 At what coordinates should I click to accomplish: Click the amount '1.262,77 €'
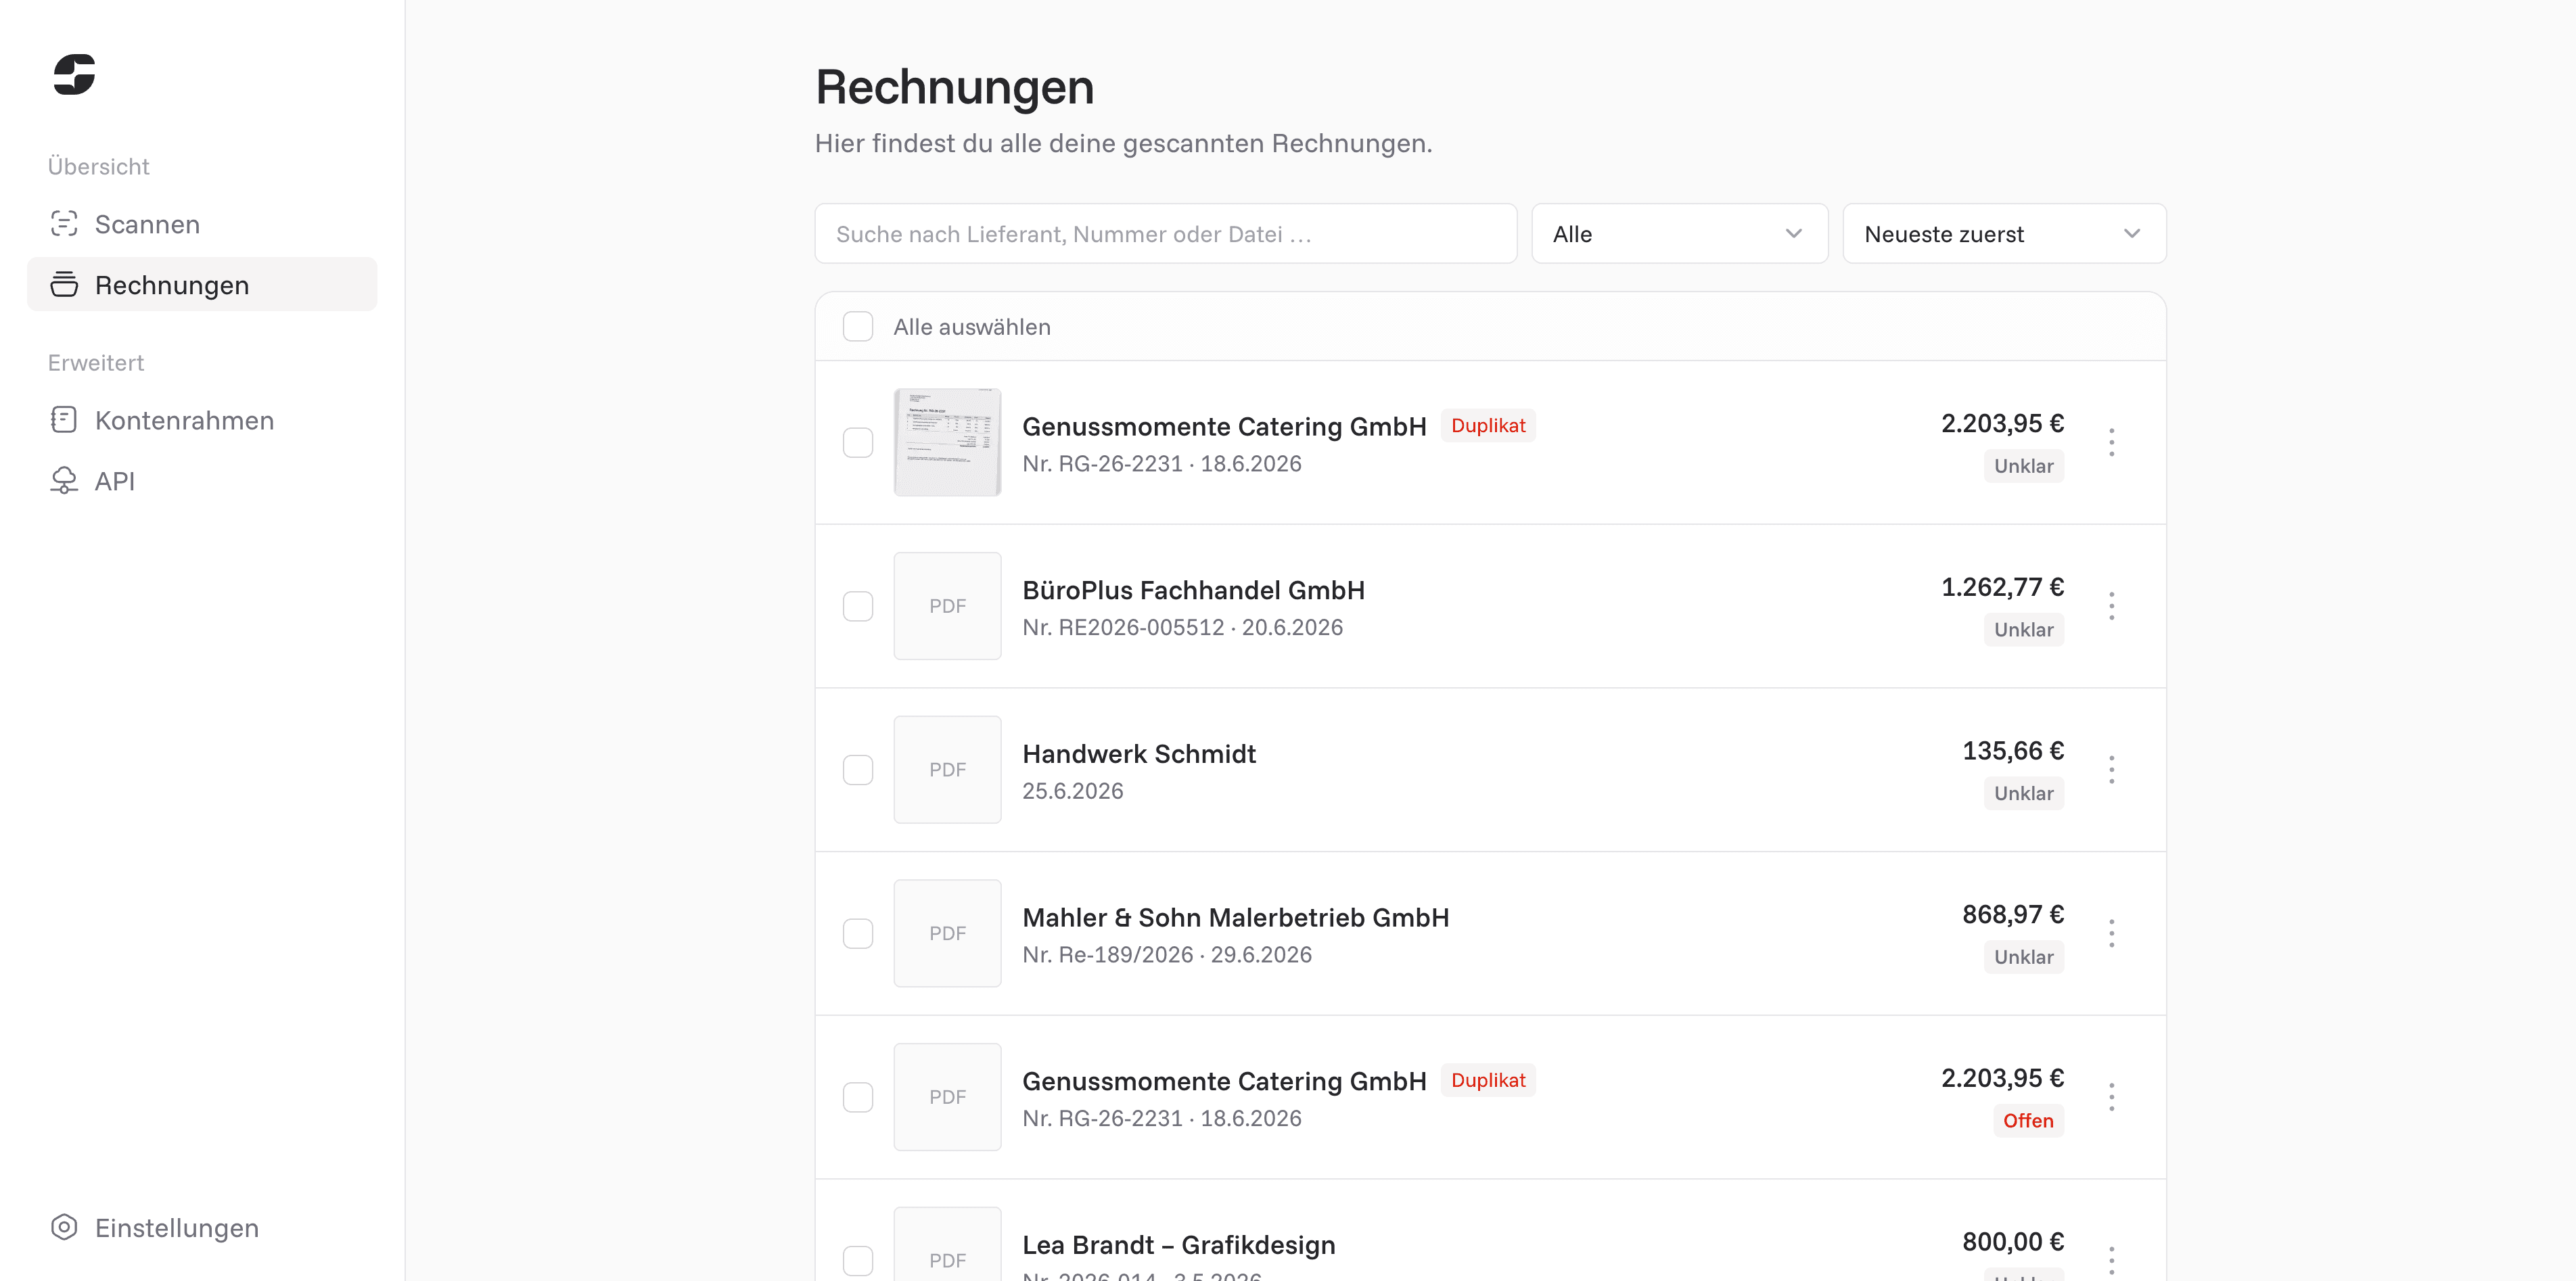click(x=2002, y=587)
